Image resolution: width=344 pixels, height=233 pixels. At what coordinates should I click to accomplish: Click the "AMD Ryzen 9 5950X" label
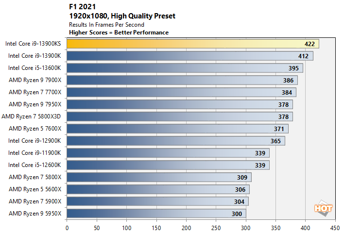click(35, 214)
